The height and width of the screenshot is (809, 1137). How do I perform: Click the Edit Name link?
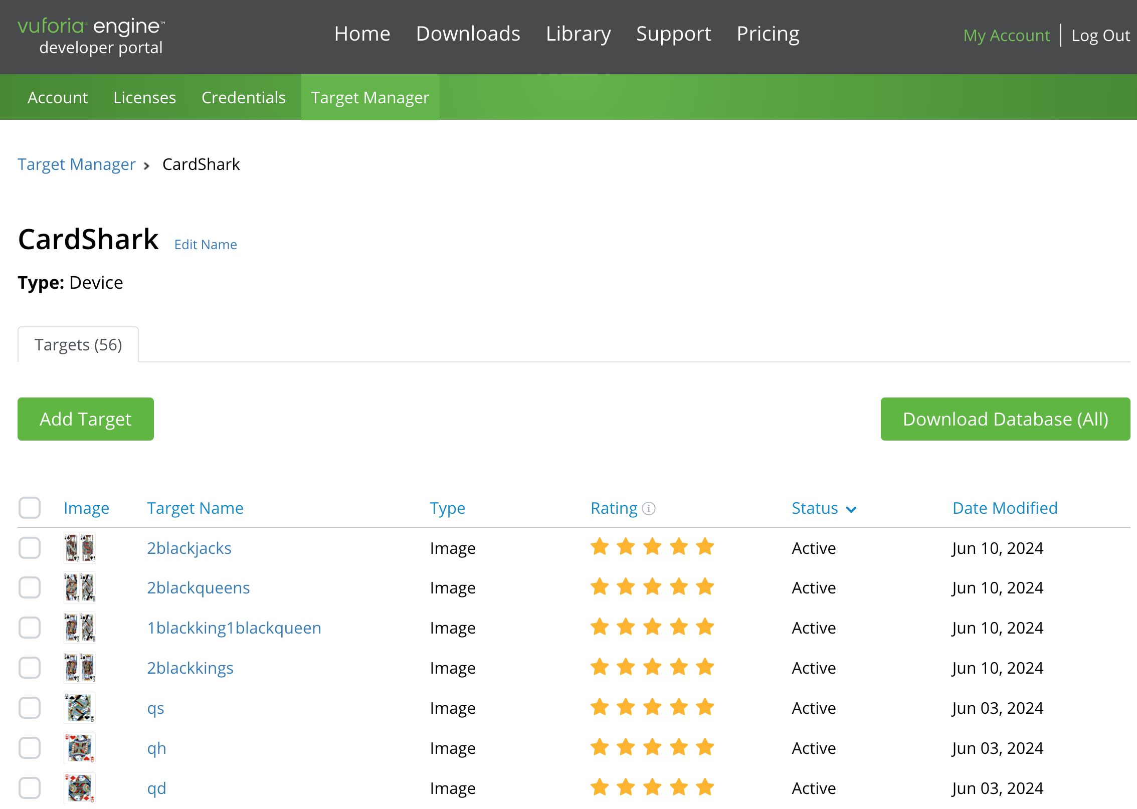(206, 245)
